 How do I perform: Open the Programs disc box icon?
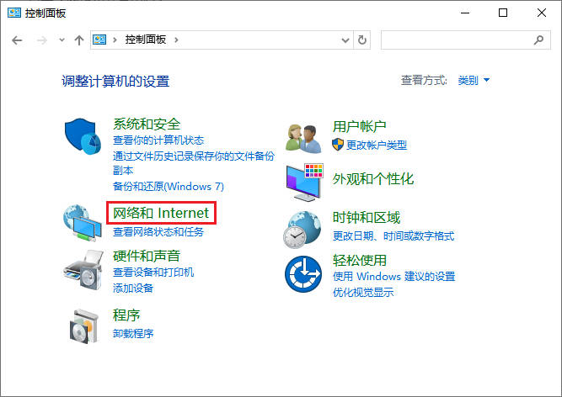click(x=84, y=326)
